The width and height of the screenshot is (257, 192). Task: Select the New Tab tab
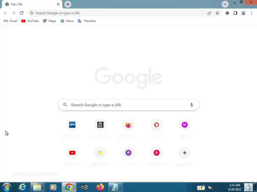pos(32,4)
